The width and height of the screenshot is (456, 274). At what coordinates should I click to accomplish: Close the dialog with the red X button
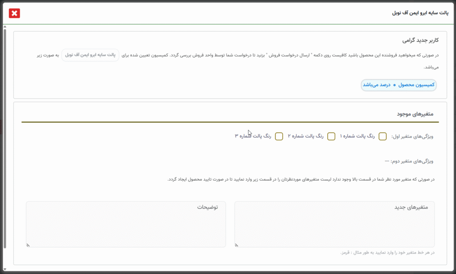(x=15, y=13)
